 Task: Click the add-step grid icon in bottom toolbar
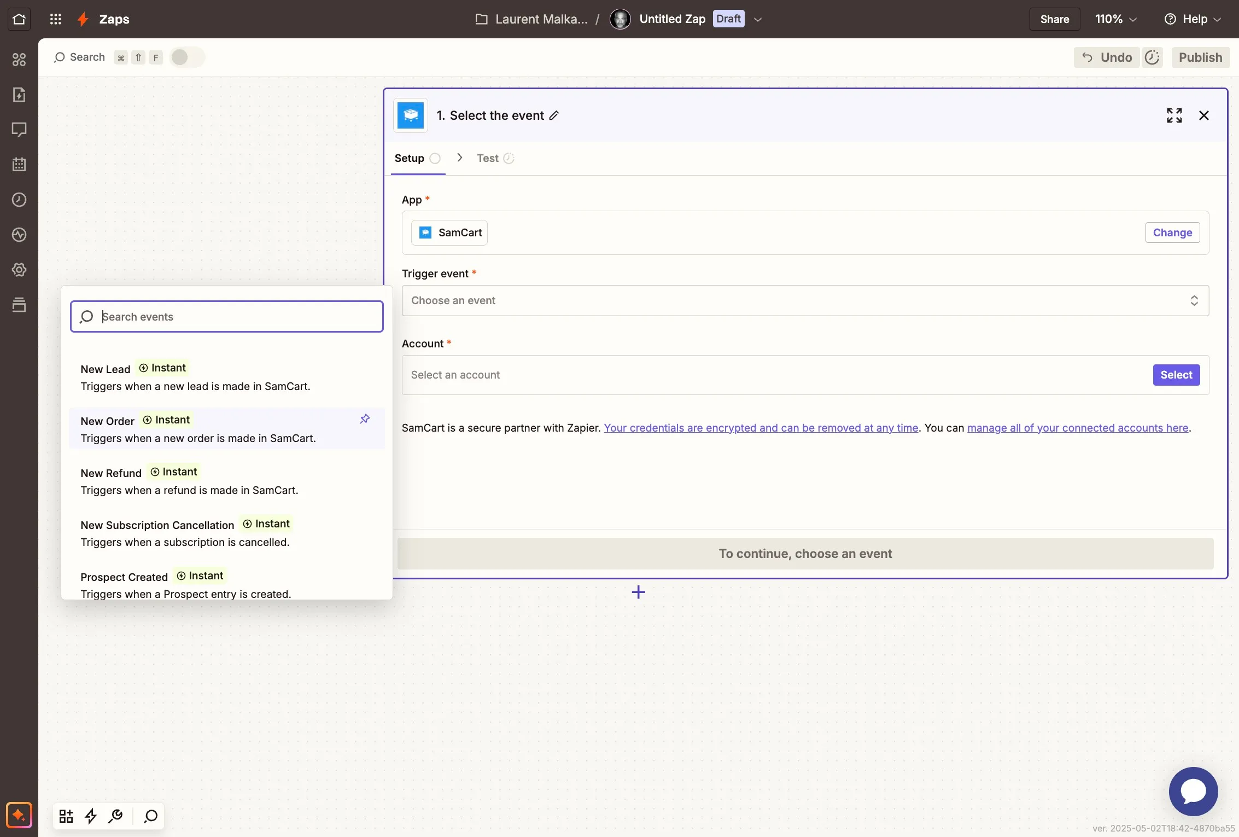pyautogui.click(x=66, y=816)
